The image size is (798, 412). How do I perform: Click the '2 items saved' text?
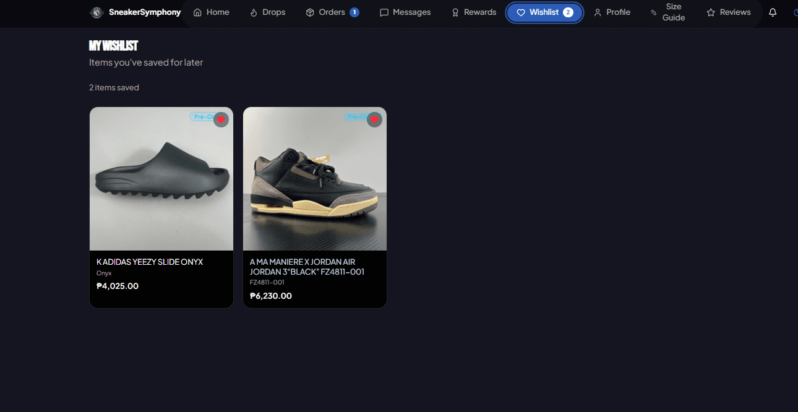pos(114,87)
